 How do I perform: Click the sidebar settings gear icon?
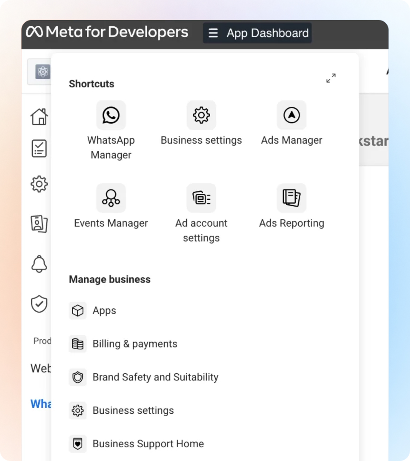[x=39, y=184]
